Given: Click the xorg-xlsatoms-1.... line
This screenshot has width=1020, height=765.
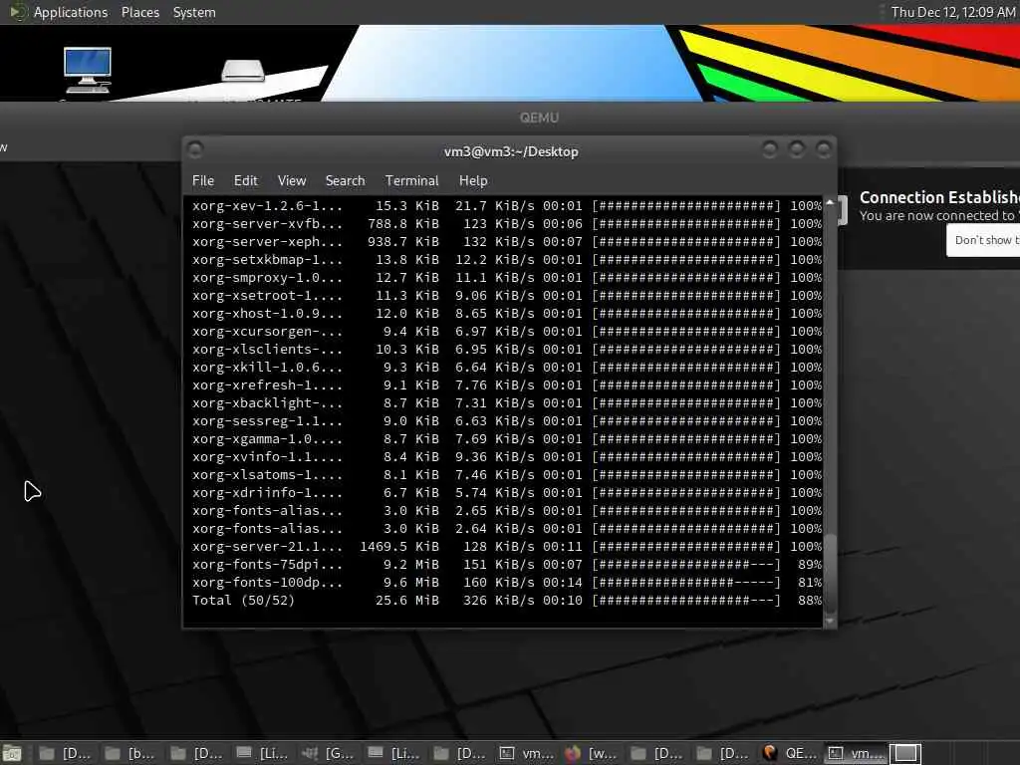Looking at the screenshot, I should 507,475.
